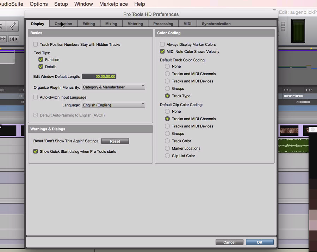Open the Organize Plug-In Menus By dropdown
Viewport: 317px width, 252px height.
(x=113, y=87)
